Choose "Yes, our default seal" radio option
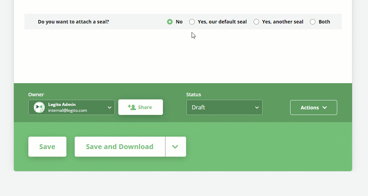Screen dimensions: 368x196 tap(192, 22)
